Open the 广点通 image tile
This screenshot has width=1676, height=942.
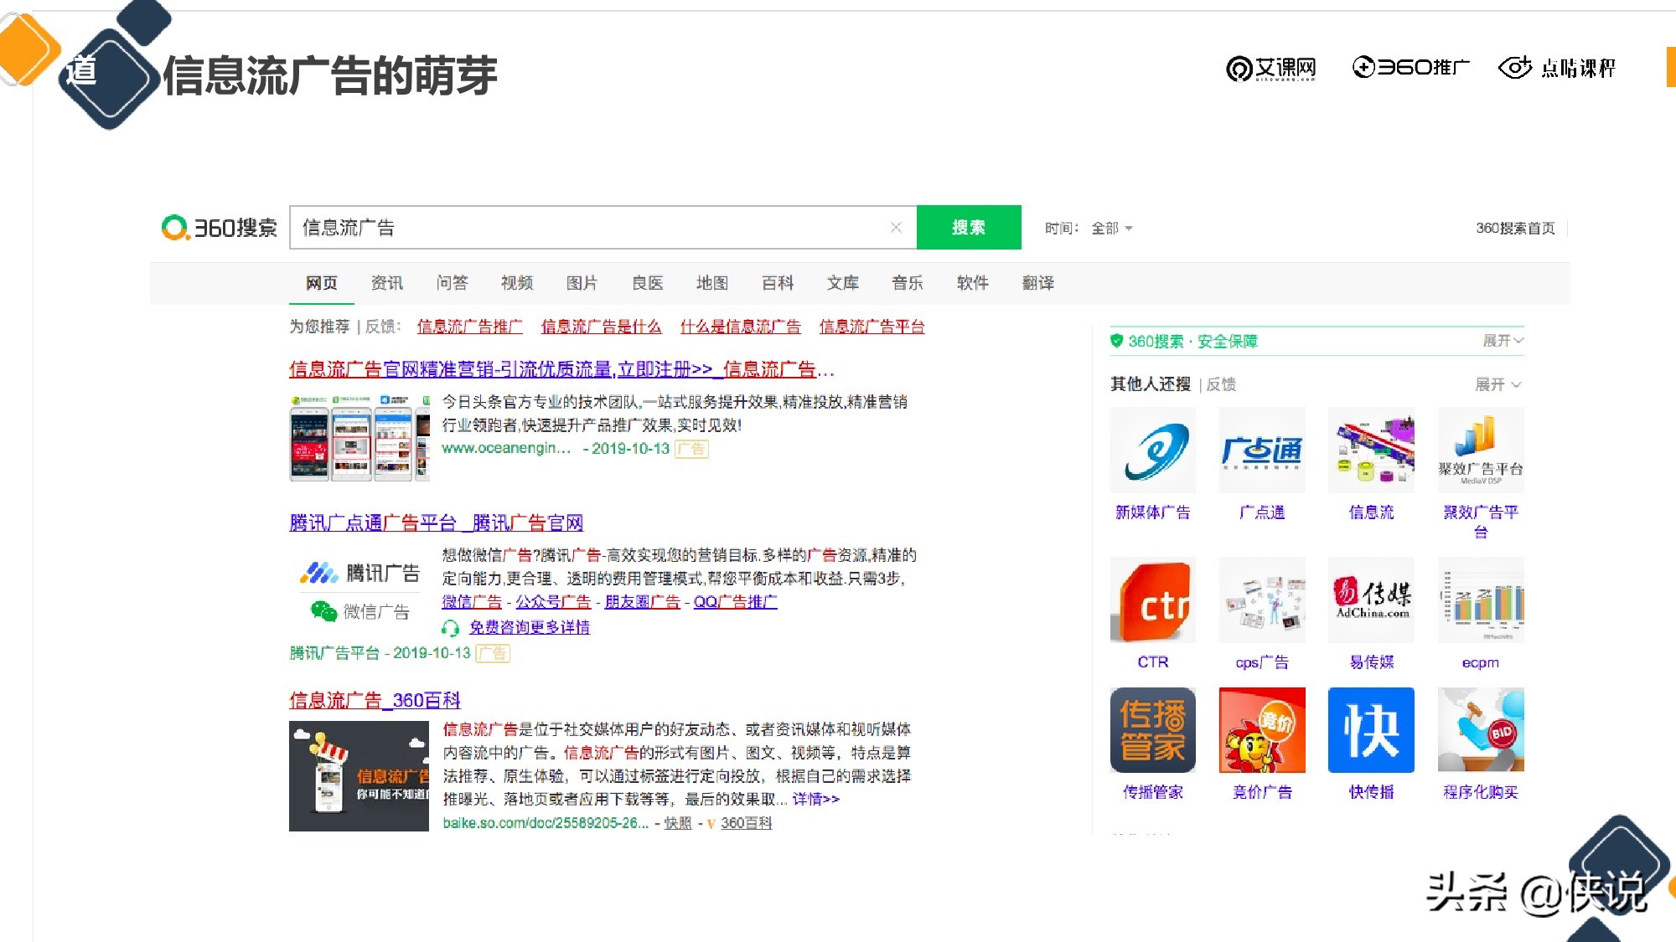(x=1262, y=450)
